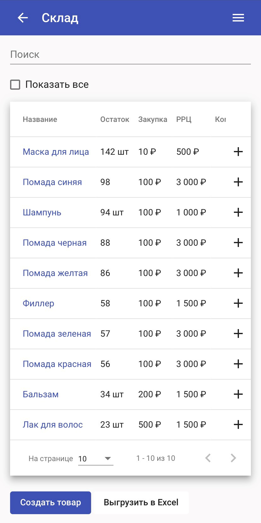Click the Создать товар button
Image resolution: width=261 pixels, height=523 pixels.
pyautogui.click(x=50, y=502)
